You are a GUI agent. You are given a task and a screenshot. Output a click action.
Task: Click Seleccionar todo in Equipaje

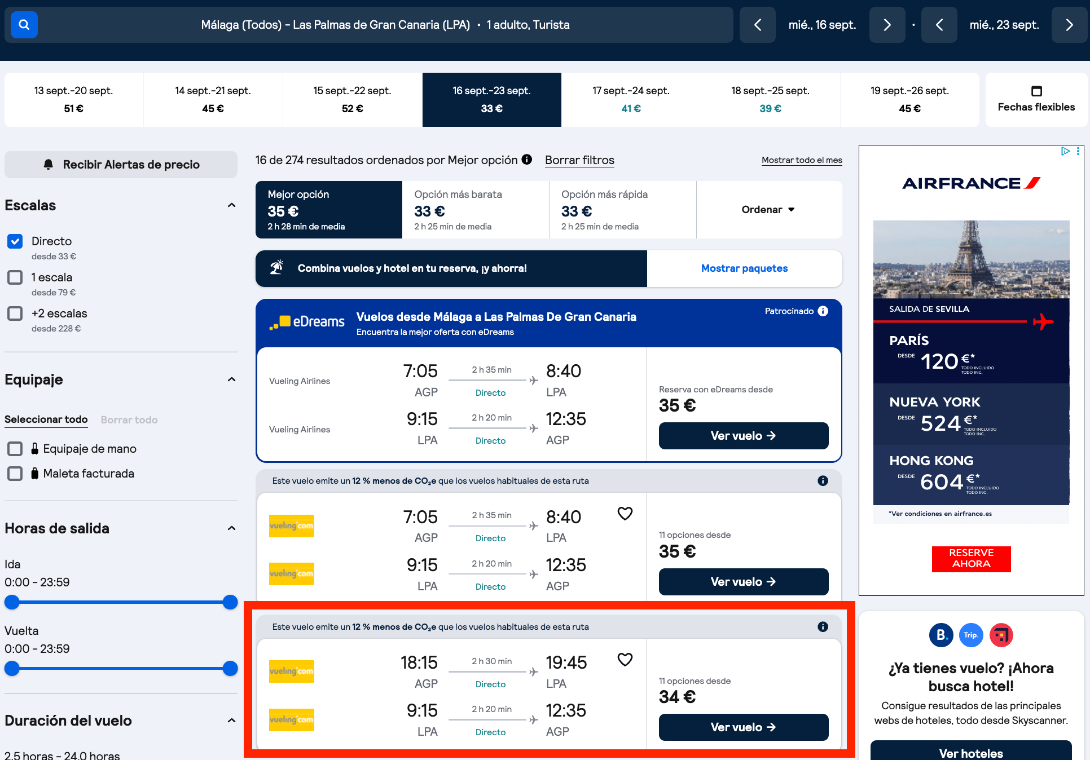click(46, 419)
